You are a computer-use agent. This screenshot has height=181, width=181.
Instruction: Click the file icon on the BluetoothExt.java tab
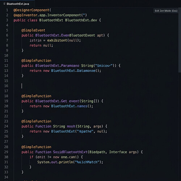click(x=4, y=4)
